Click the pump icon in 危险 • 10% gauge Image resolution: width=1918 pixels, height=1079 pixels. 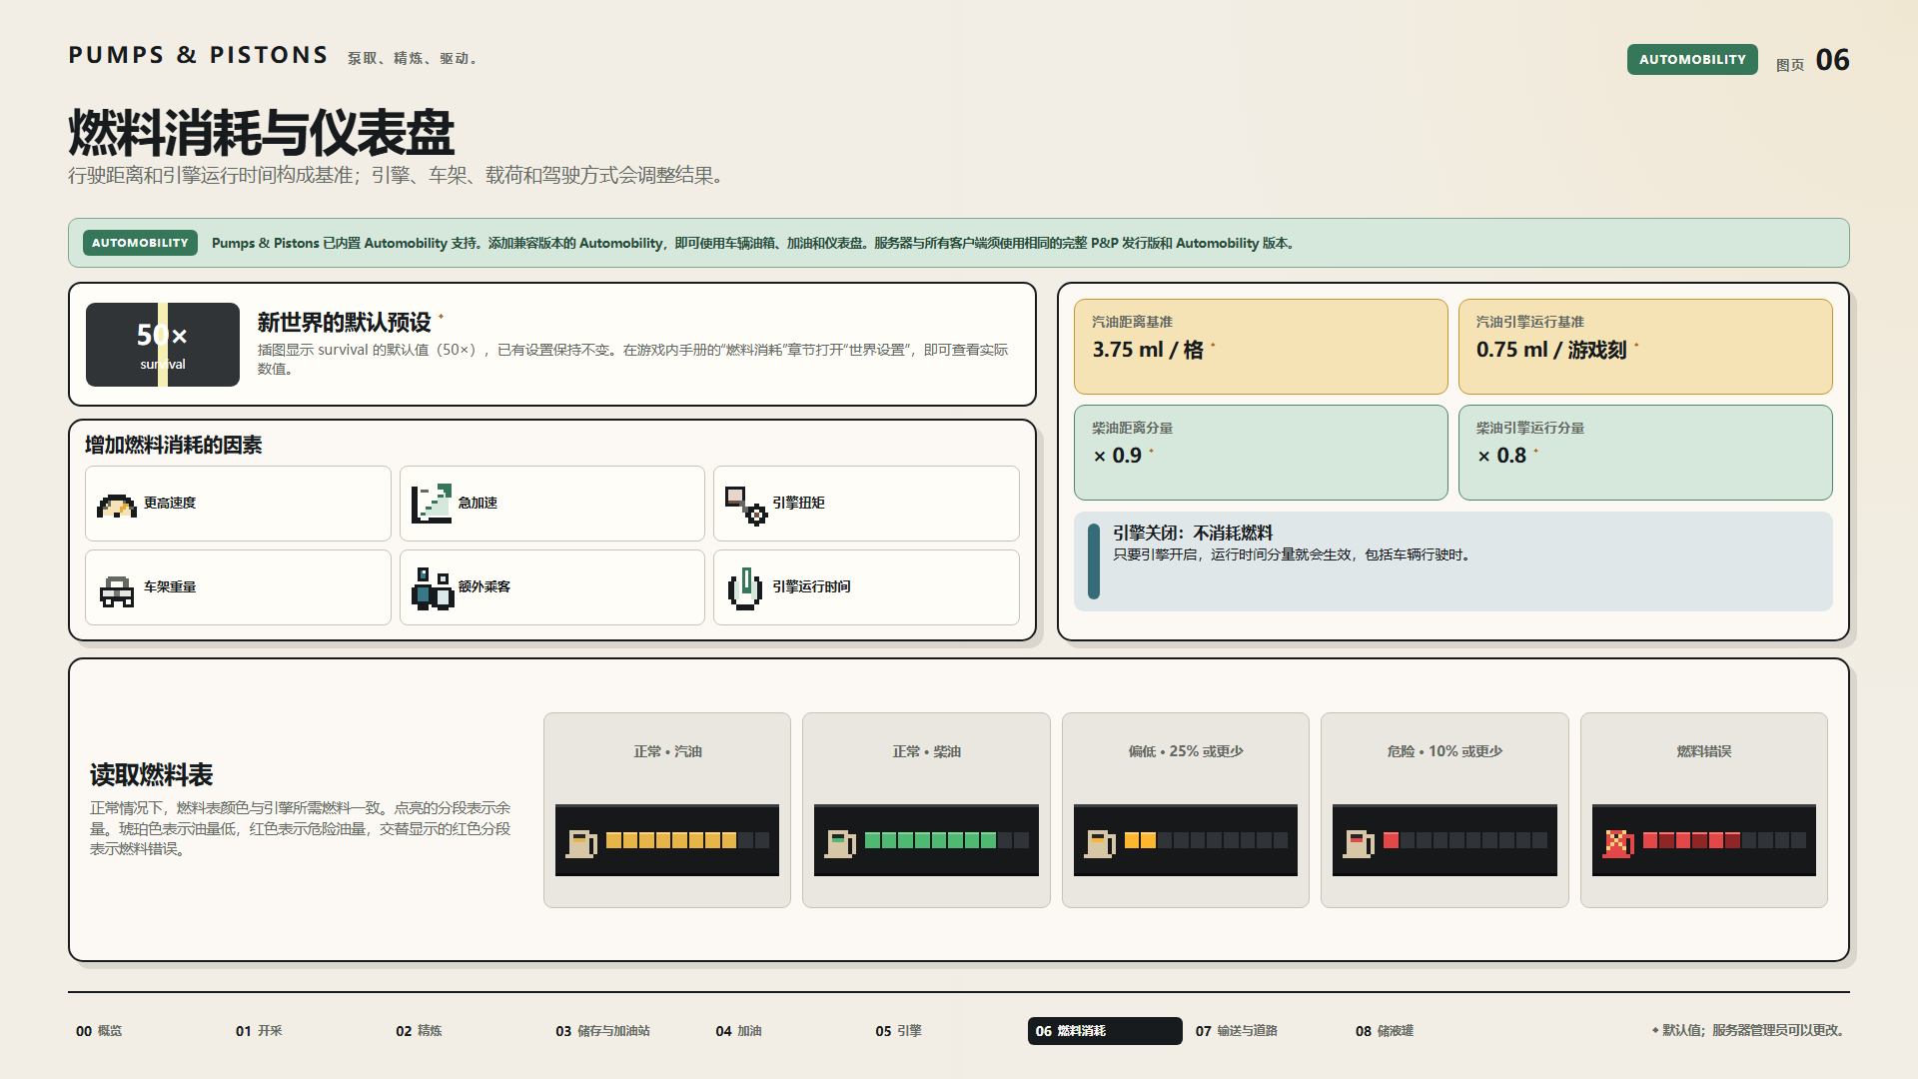click(1359, 843)
